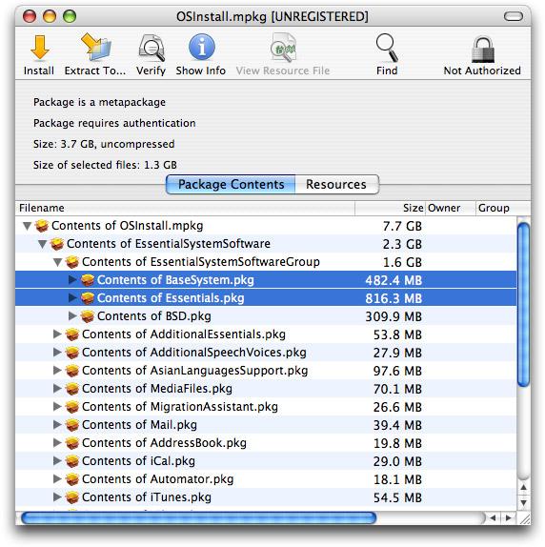This screenshot has height=547, width=545.
Task: Expand Contents of AdditionalSpeechVoices.pkg
Action: [x=57, y=353]
